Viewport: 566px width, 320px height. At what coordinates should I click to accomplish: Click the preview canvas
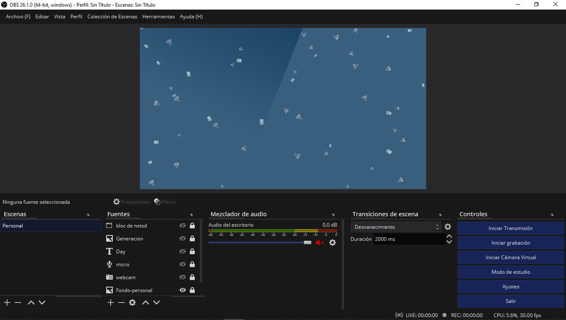[x=283, y=108]
